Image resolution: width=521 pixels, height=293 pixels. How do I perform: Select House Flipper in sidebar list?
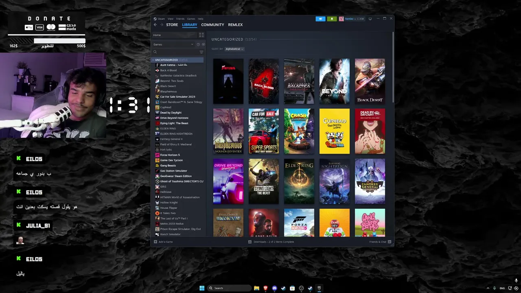coord(169,208)
